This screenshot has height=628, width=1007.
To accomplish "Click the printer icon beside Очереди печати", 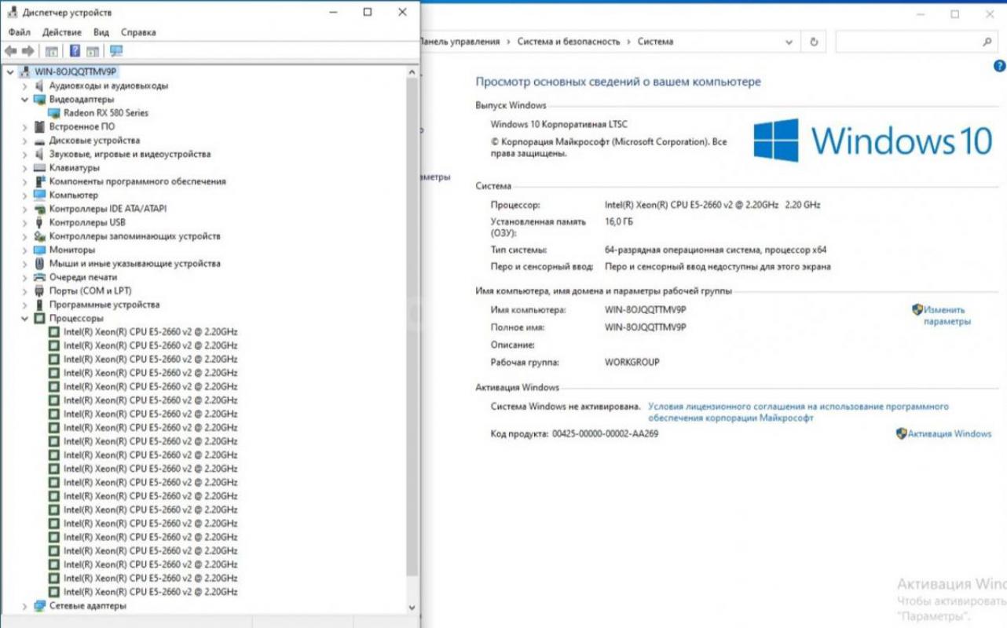I will pyautogui.click(x=40, y=277).
